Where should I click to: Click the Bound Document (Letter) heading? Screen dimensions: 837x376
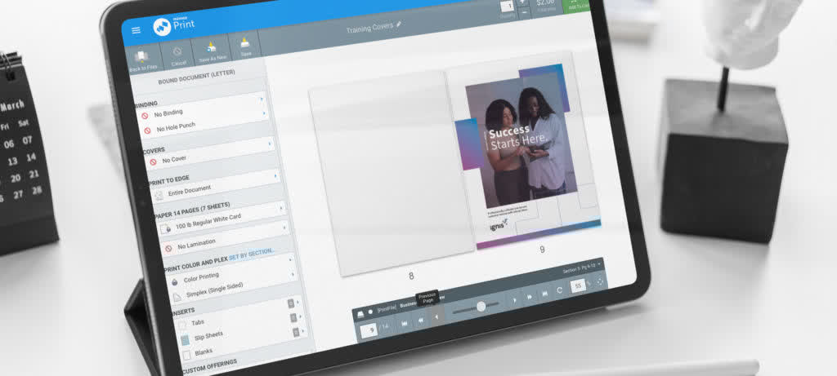196,77
